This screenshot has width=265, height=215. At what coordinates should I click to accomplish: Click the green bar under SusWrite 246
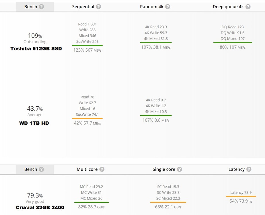[87, 45]
